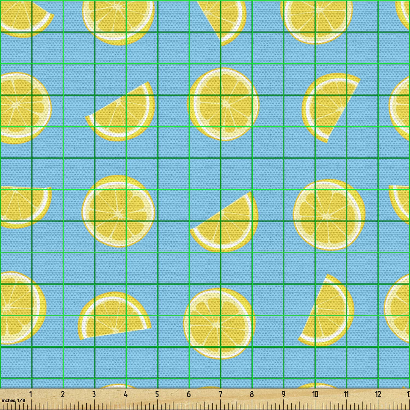410x410 pixels.
Task: Click the number 8 on the ruler
Action: (252, 394)
